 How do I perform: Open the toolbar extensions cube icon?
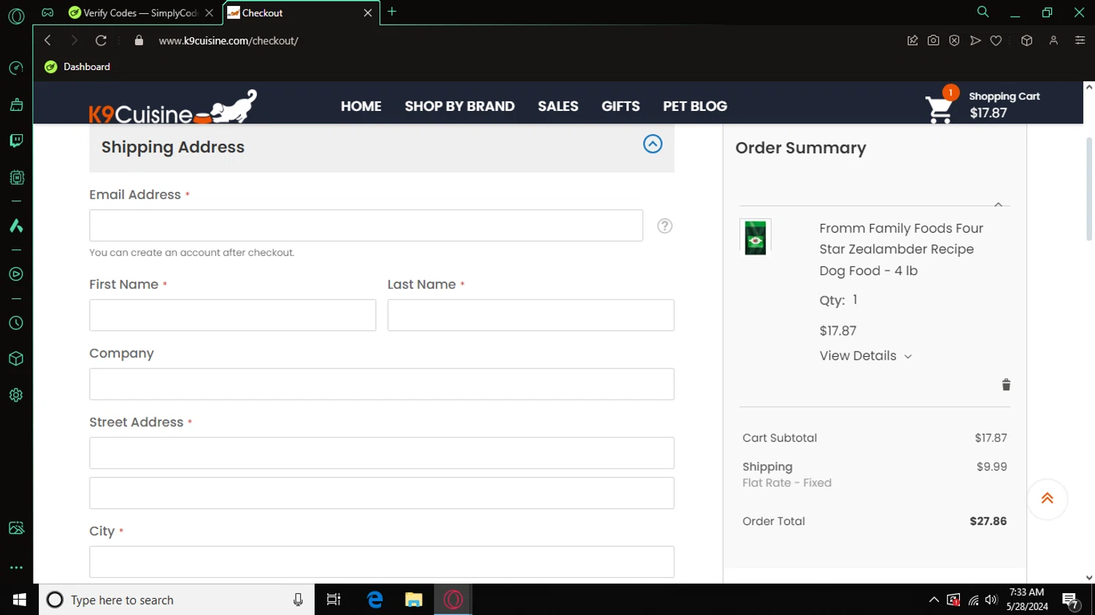pos(1026,41)
